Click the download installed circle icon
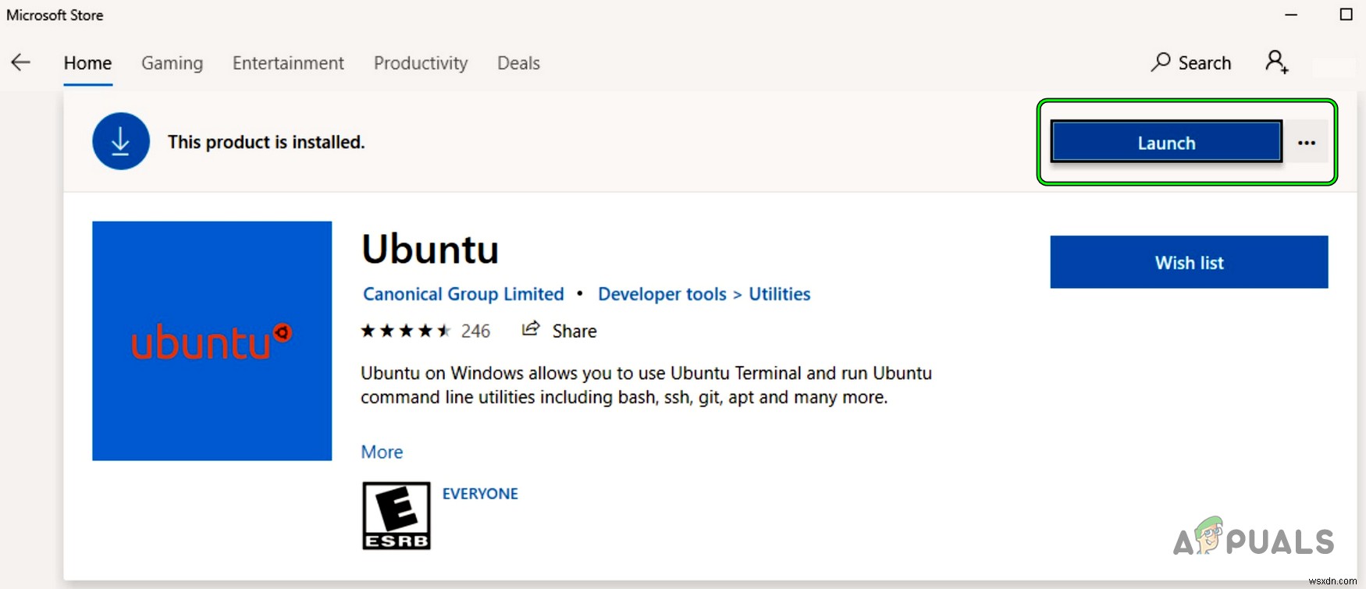Screen dimensions: 1366x589 coord(120,141)
